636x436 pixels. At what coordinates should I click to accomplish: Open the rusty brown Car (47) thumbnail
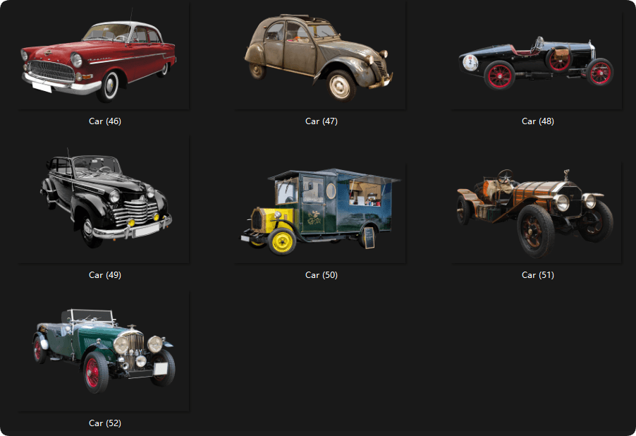(x=319, y=56)
